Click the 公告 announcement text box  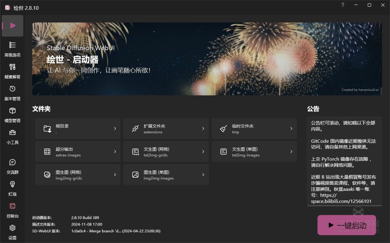click(344, 161)
